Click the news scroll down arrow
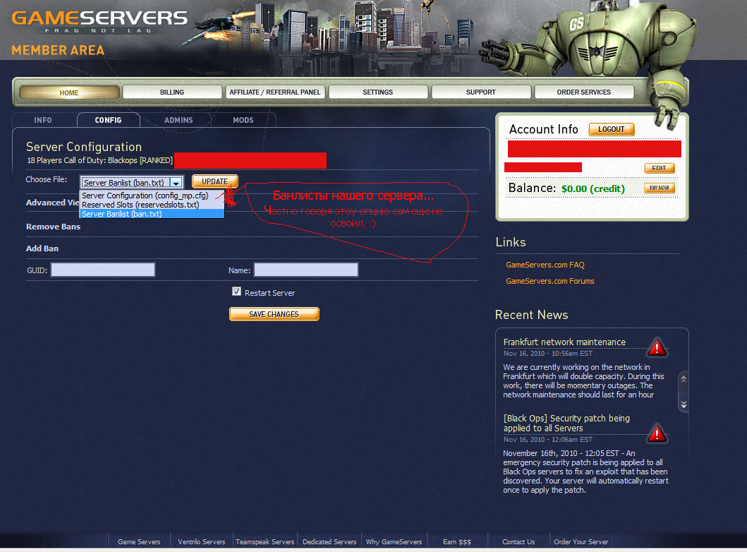The width and height of the screenshot is (747, 552). tap(684, 404)
